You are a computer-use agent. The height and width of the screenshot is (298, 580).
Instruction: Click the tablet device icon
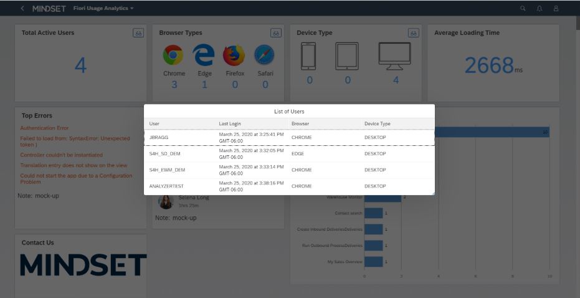click(347, 56)
